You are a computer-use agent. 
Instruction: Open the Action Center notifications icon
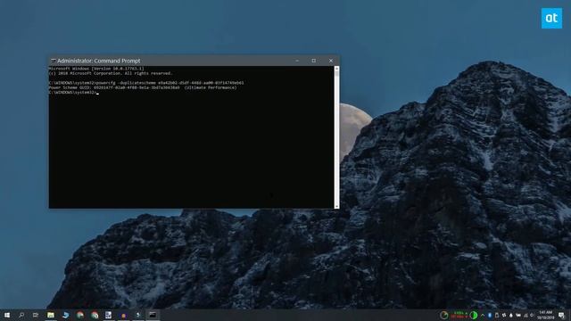(561, 315)
